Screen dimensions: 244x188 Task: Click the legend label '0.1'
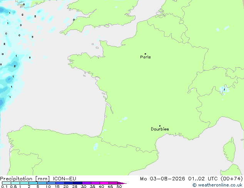(x=4, y=186)
